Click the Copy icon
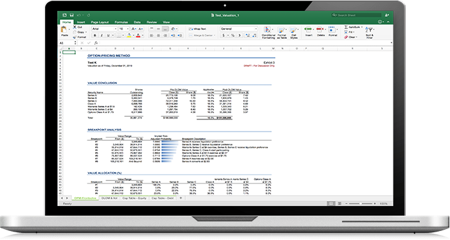450x240 pixels. click(x=75, y=32)
